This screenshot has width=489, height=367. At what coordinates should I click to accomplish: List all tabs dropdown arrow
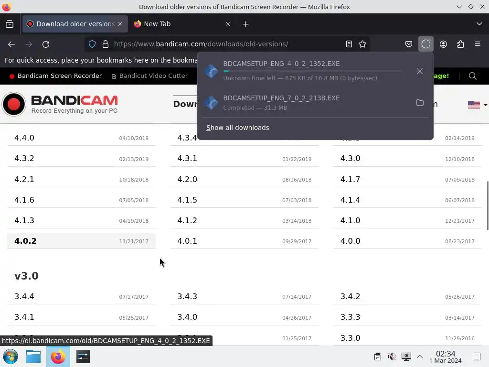[x=479, y=24]
